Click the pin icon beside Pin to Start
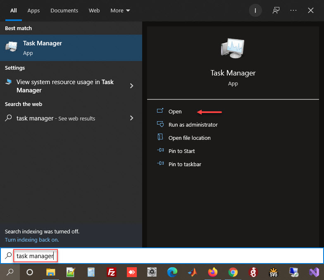The height and width of the screenshot is (280, 324). click(x=160, y=150)
